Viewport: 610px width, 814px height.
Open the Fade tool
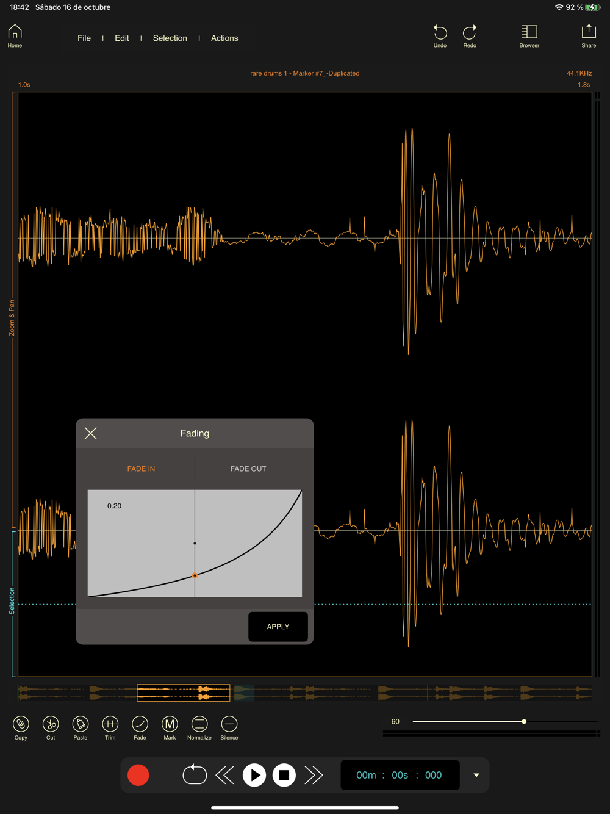point(140,728)
